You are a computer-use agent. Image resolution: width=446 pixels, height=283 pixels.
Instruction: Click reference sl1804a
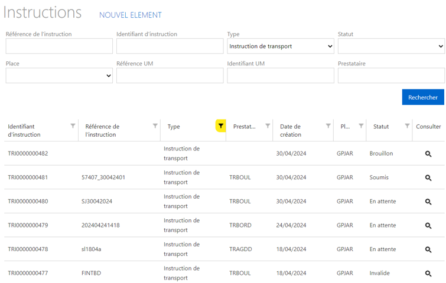pos(91,249)
